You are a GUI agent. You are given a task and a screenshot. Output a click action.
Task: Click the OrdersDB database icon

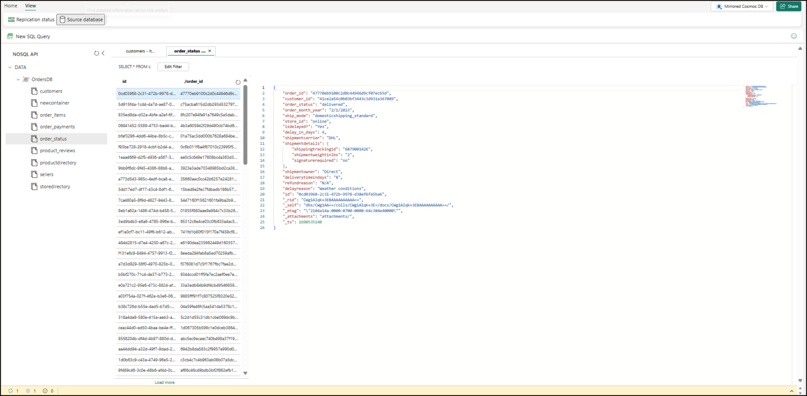point(26,79)
